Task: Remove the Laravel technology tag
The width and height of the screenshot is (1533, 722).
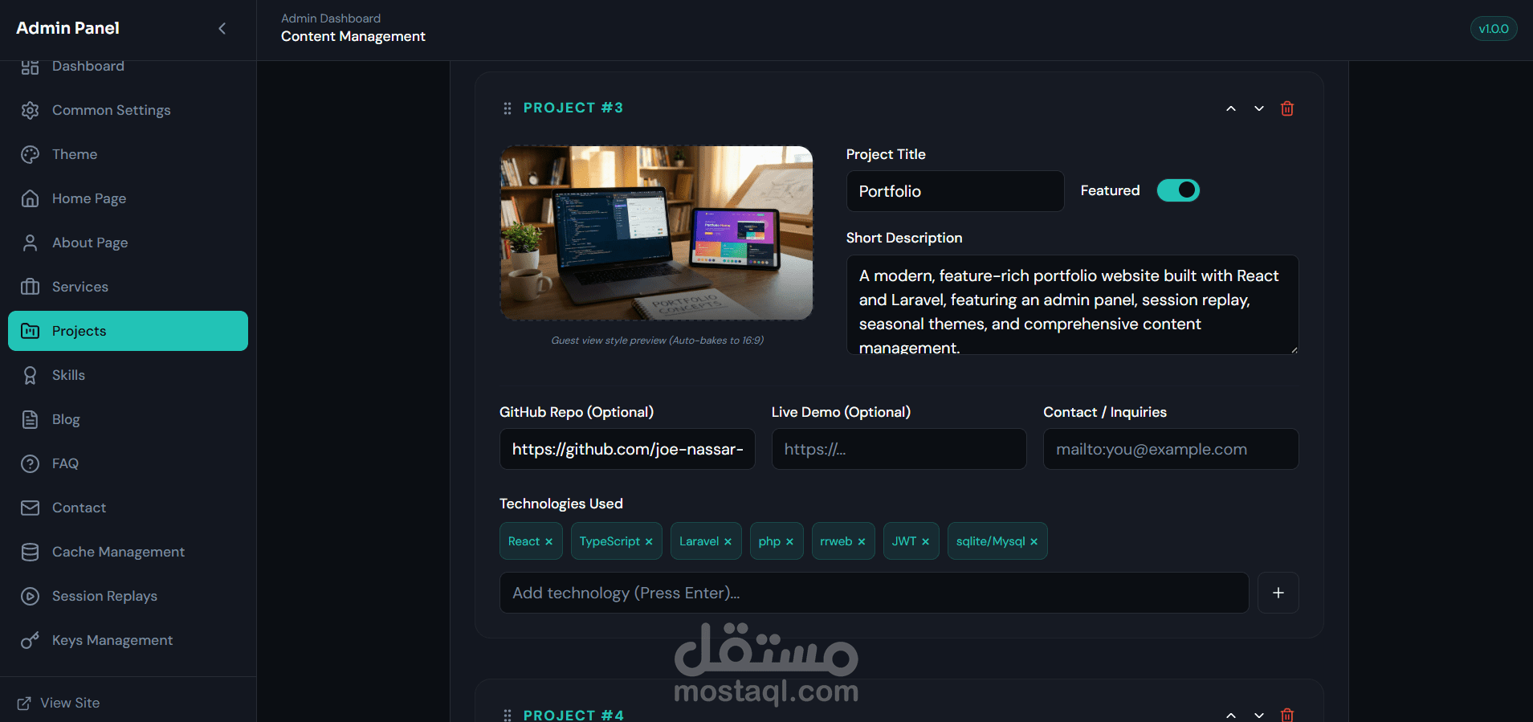Action: click(x=728, y=542)
